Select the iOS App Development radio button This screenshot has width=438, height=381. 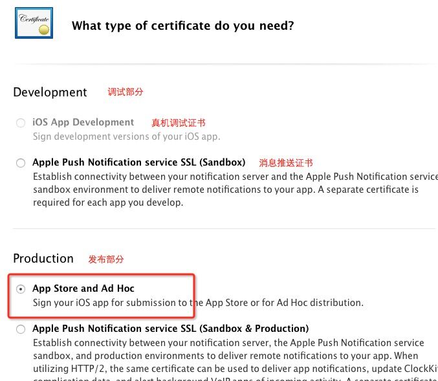click(x=21, y=123)
